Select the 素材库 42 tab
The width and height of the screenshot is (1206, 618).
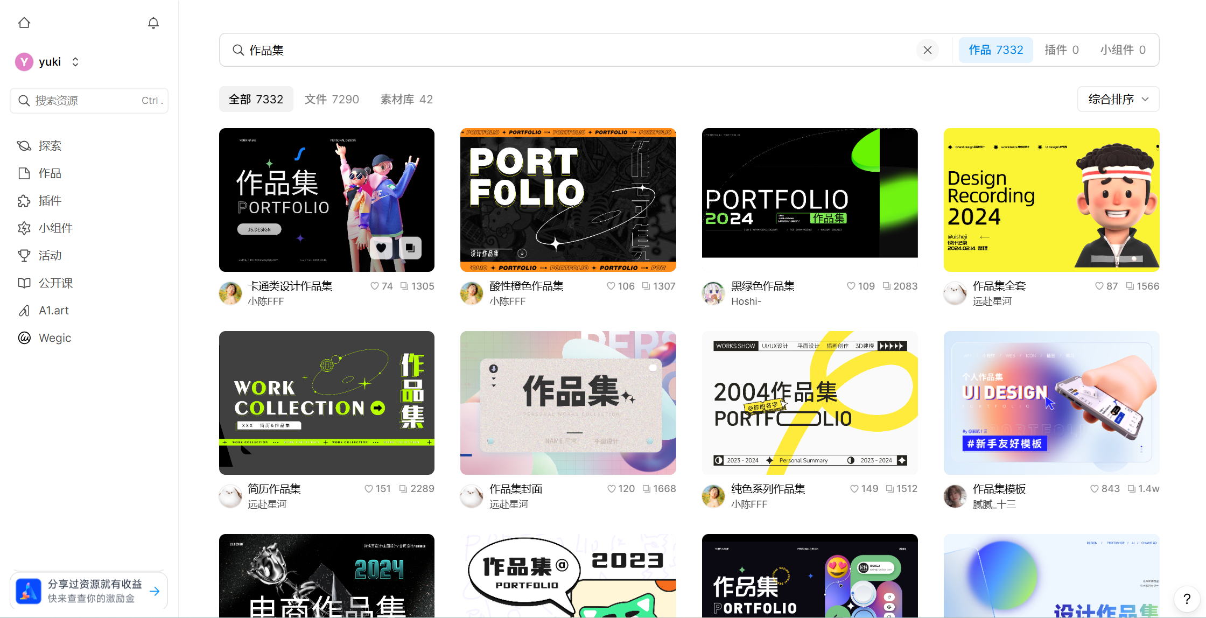click(406, 99)
